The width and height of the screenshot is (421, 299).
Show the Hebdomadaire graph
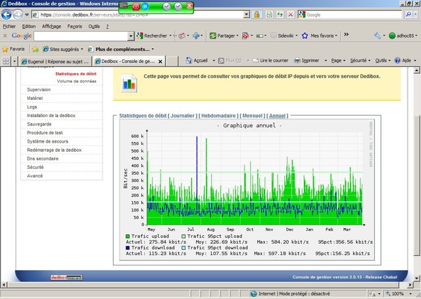[x=219, y=116]
